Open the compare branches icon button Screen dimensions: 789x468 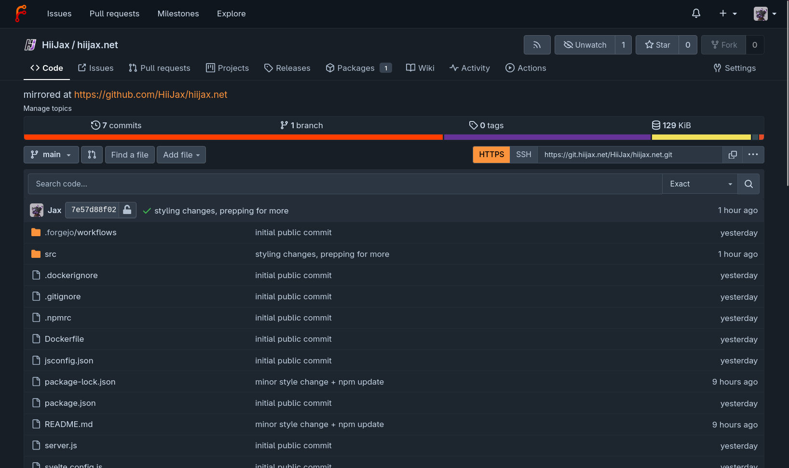(x=92, y=155)
